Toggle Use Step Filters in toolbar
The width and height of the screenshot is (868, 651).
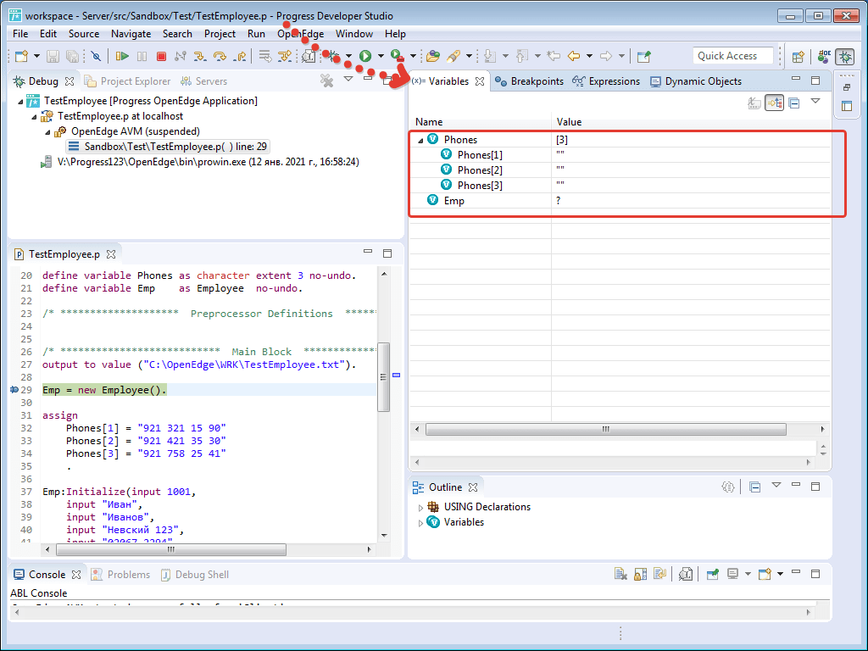point(285,56)
